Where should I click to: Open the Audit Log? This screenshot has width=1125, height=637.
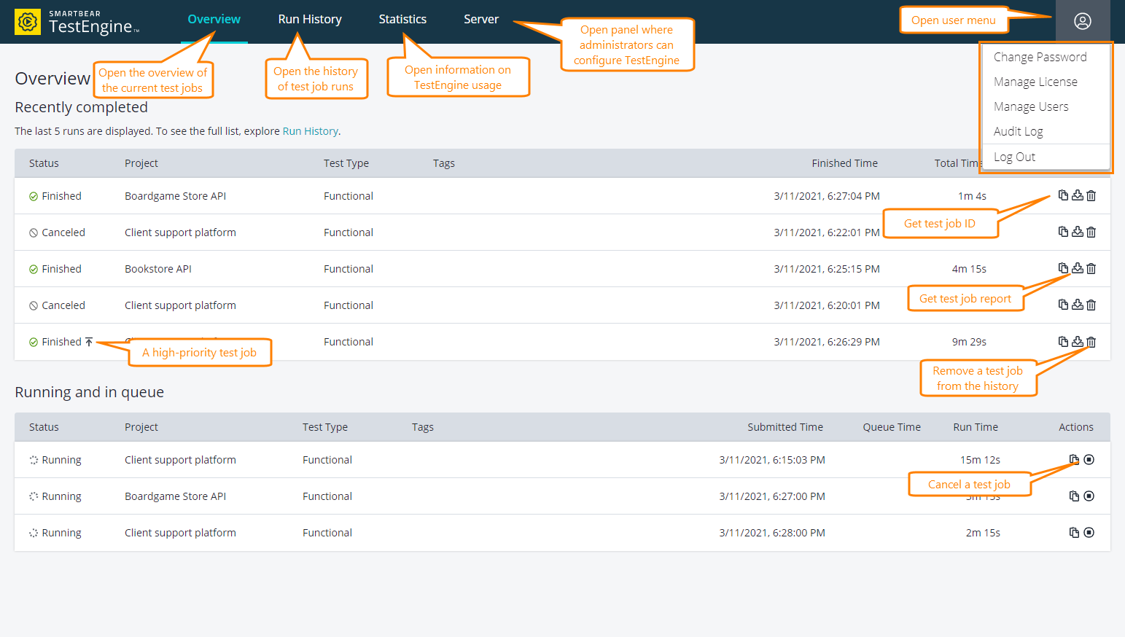(1018, 131)
